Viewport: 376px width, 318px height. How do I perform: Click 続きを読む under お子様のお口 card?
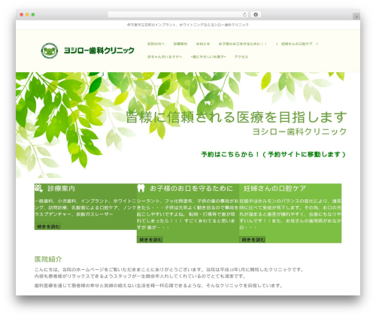click(150, 240)
